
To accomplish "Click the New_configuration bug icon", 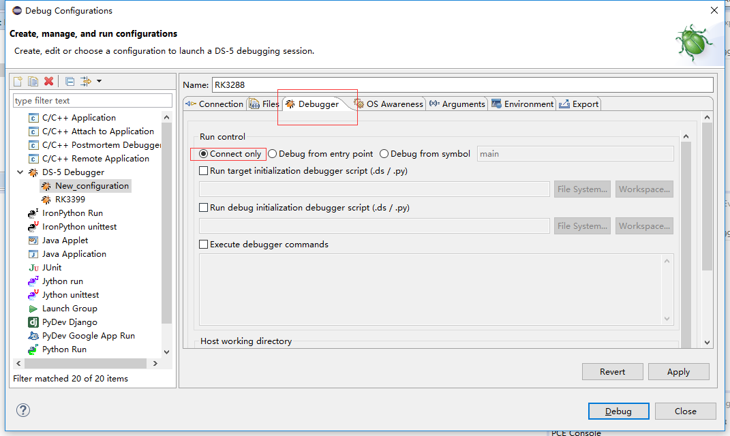I will 46,186.
